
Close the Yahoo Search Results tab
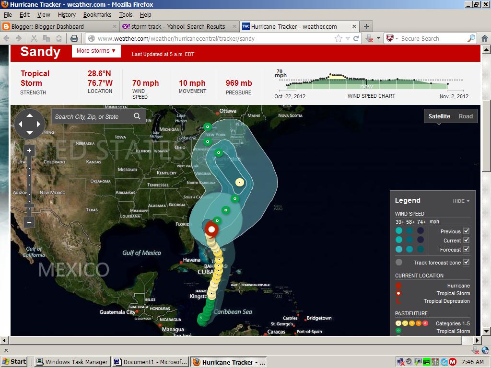tap(234, 27)
